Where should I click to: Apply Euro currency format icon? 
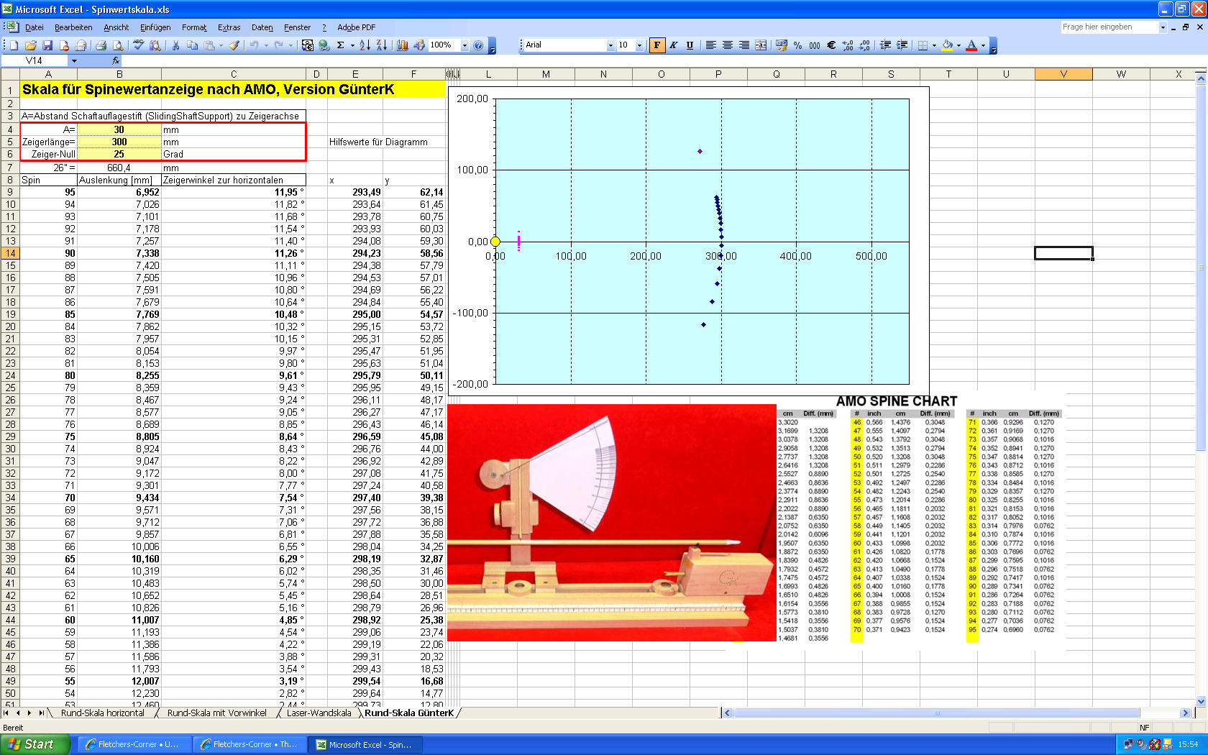point(831,45)
